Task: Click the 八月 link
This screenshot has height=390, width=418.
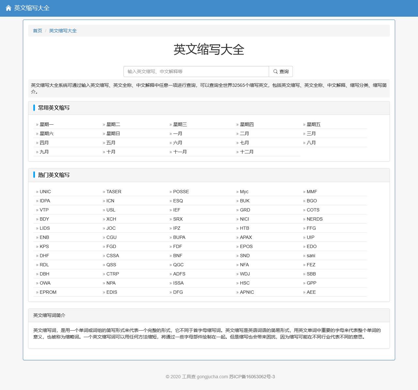Action: point(311,143)
